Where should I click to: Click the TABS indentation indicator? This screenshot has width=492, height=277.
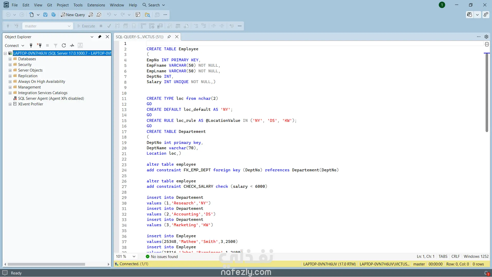(x=443, y=256)
